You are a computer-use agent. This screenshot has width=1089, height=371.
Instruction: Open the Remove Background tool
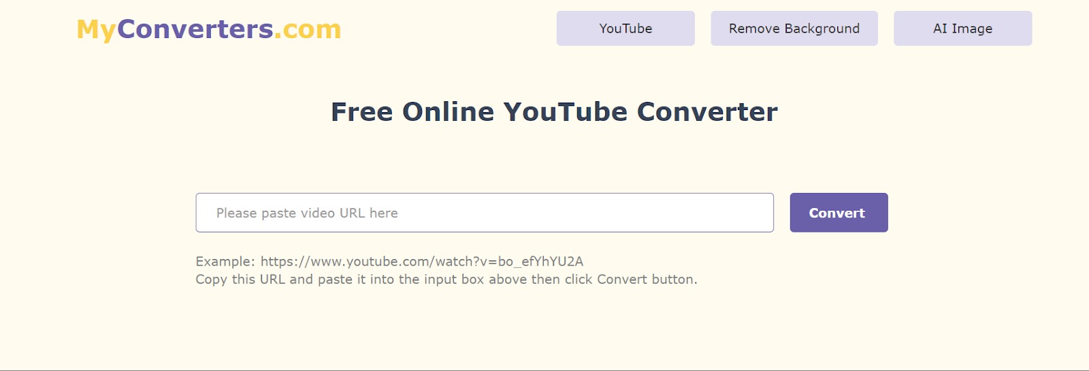tap(794, 29)
